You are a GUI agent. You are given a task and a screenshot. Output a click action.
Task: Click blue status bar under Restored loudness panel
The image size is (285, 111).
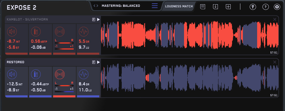tap(16, 96)
